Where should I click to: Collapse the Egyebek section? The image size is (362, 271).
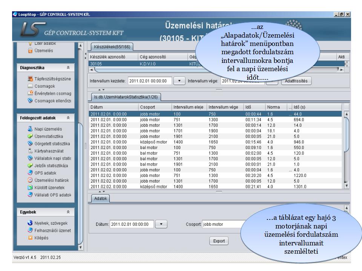coord(68,212)
